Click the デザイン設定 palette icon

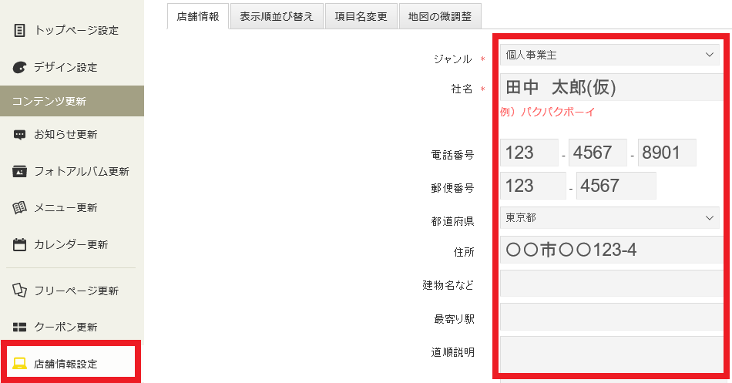click(19, 67)
